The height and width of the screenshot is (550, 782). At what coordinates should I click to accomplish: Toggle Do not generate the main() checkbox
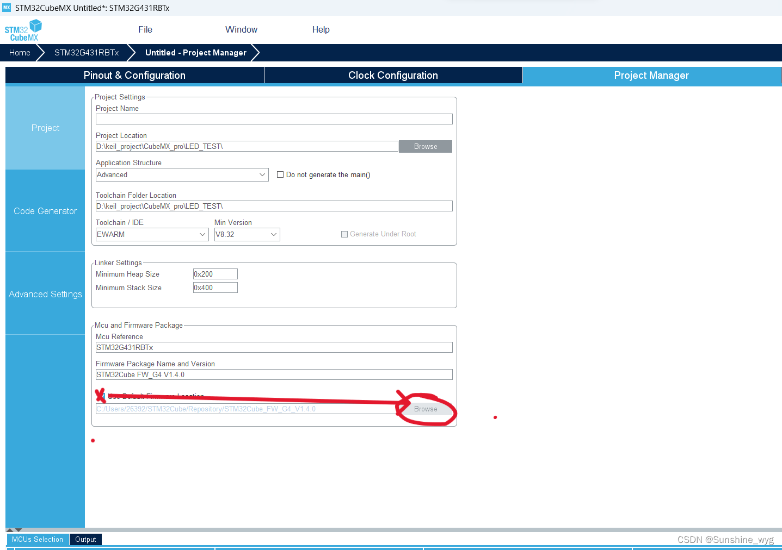pyautogui.click(x=280, y=174)
